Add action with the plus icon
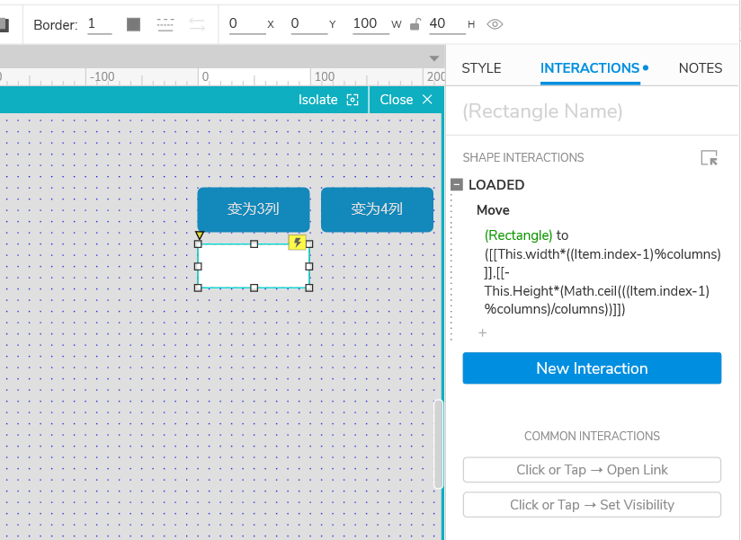This screenshot has width=741, height=540. pyautogui.click(x=483, y=332)
